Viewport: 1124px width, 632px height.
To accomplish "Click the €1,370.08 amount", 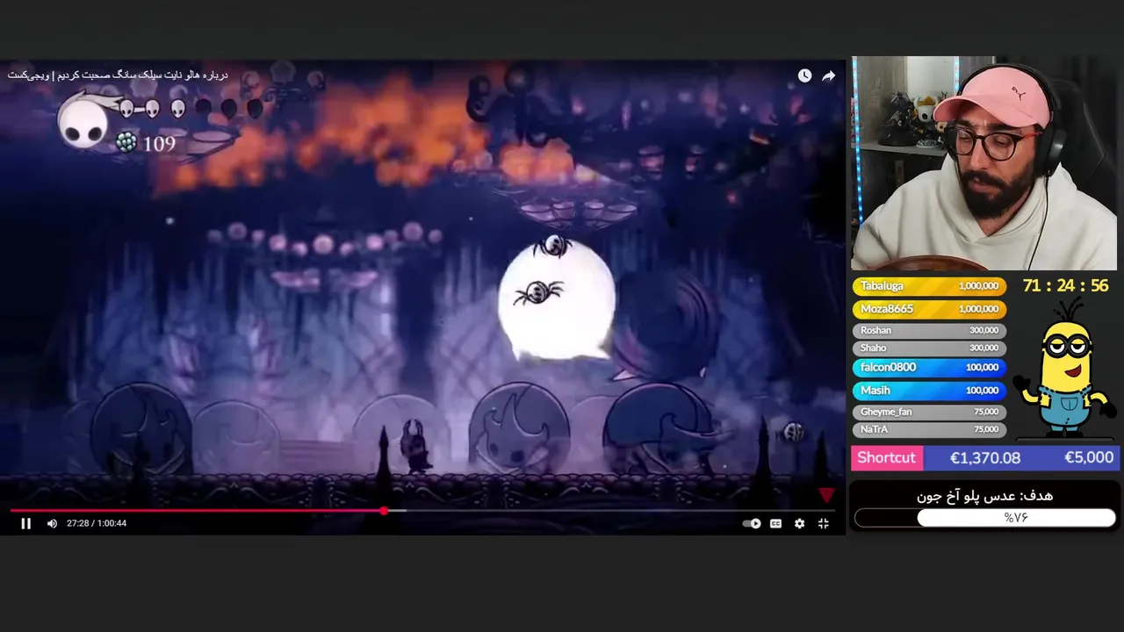I will pyautogui.click(x=985, y=457).
